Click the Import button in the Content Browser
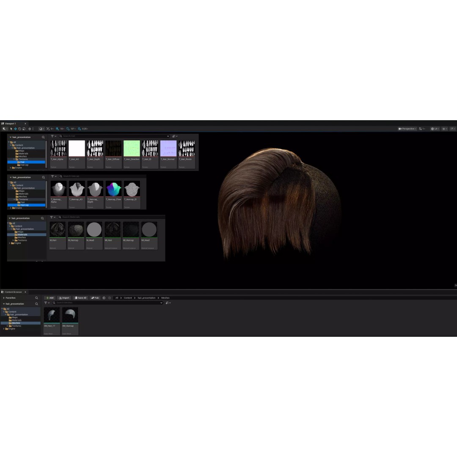Screen dimensions: 457x457 (64, 298)
